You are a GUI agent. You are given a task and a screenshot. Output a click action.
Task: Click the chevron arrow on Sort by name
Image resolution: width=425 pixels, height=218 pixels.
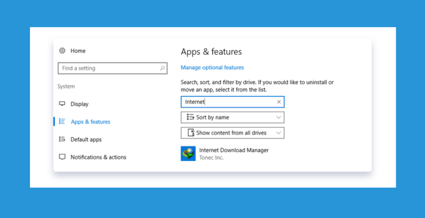(278, 117)
